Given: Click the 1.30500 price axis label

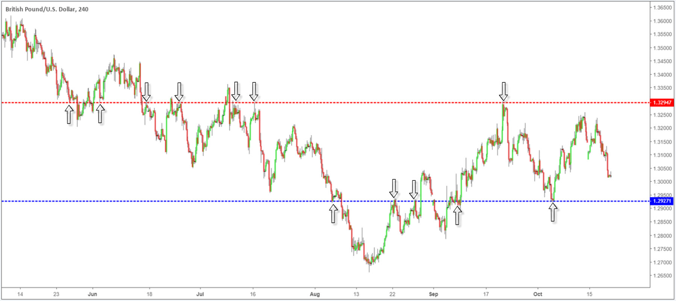Looking at the screenshot, I should (662, 169).
